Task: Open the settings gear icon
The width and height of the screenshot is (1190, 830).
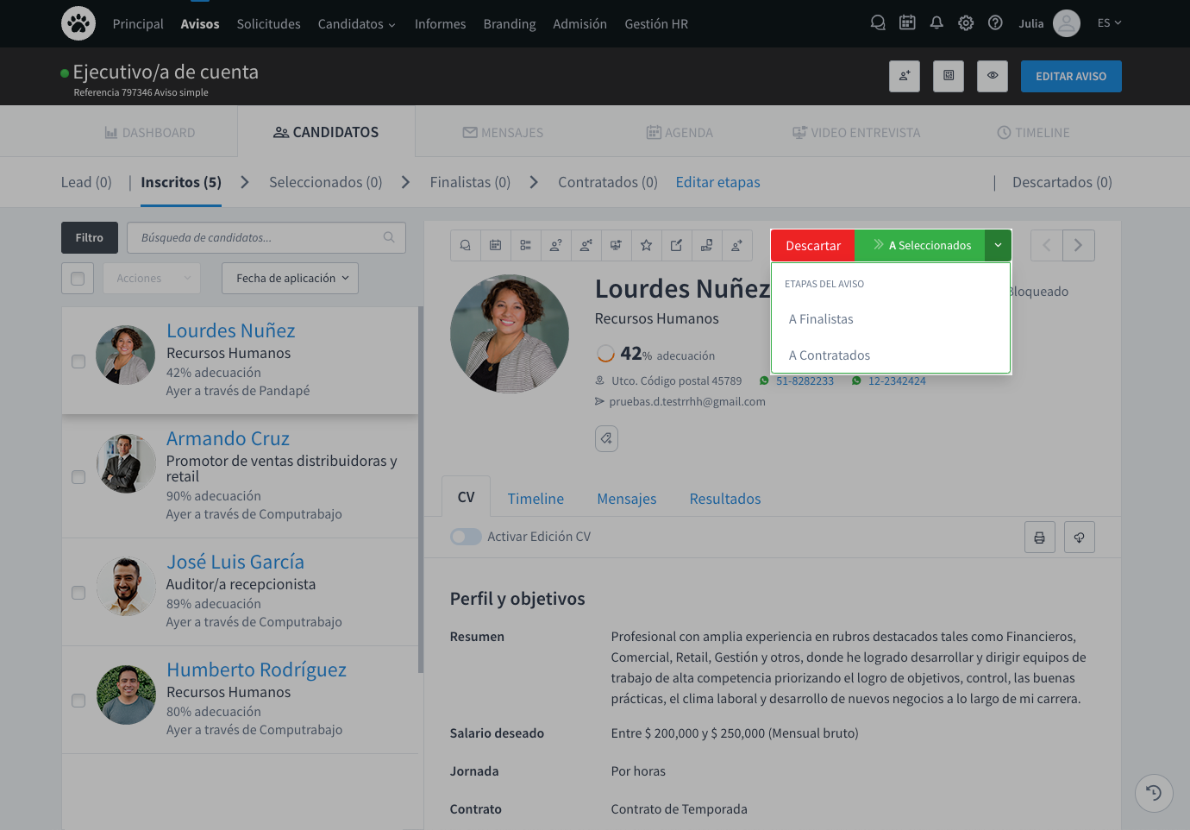Action: click(966, 23)
